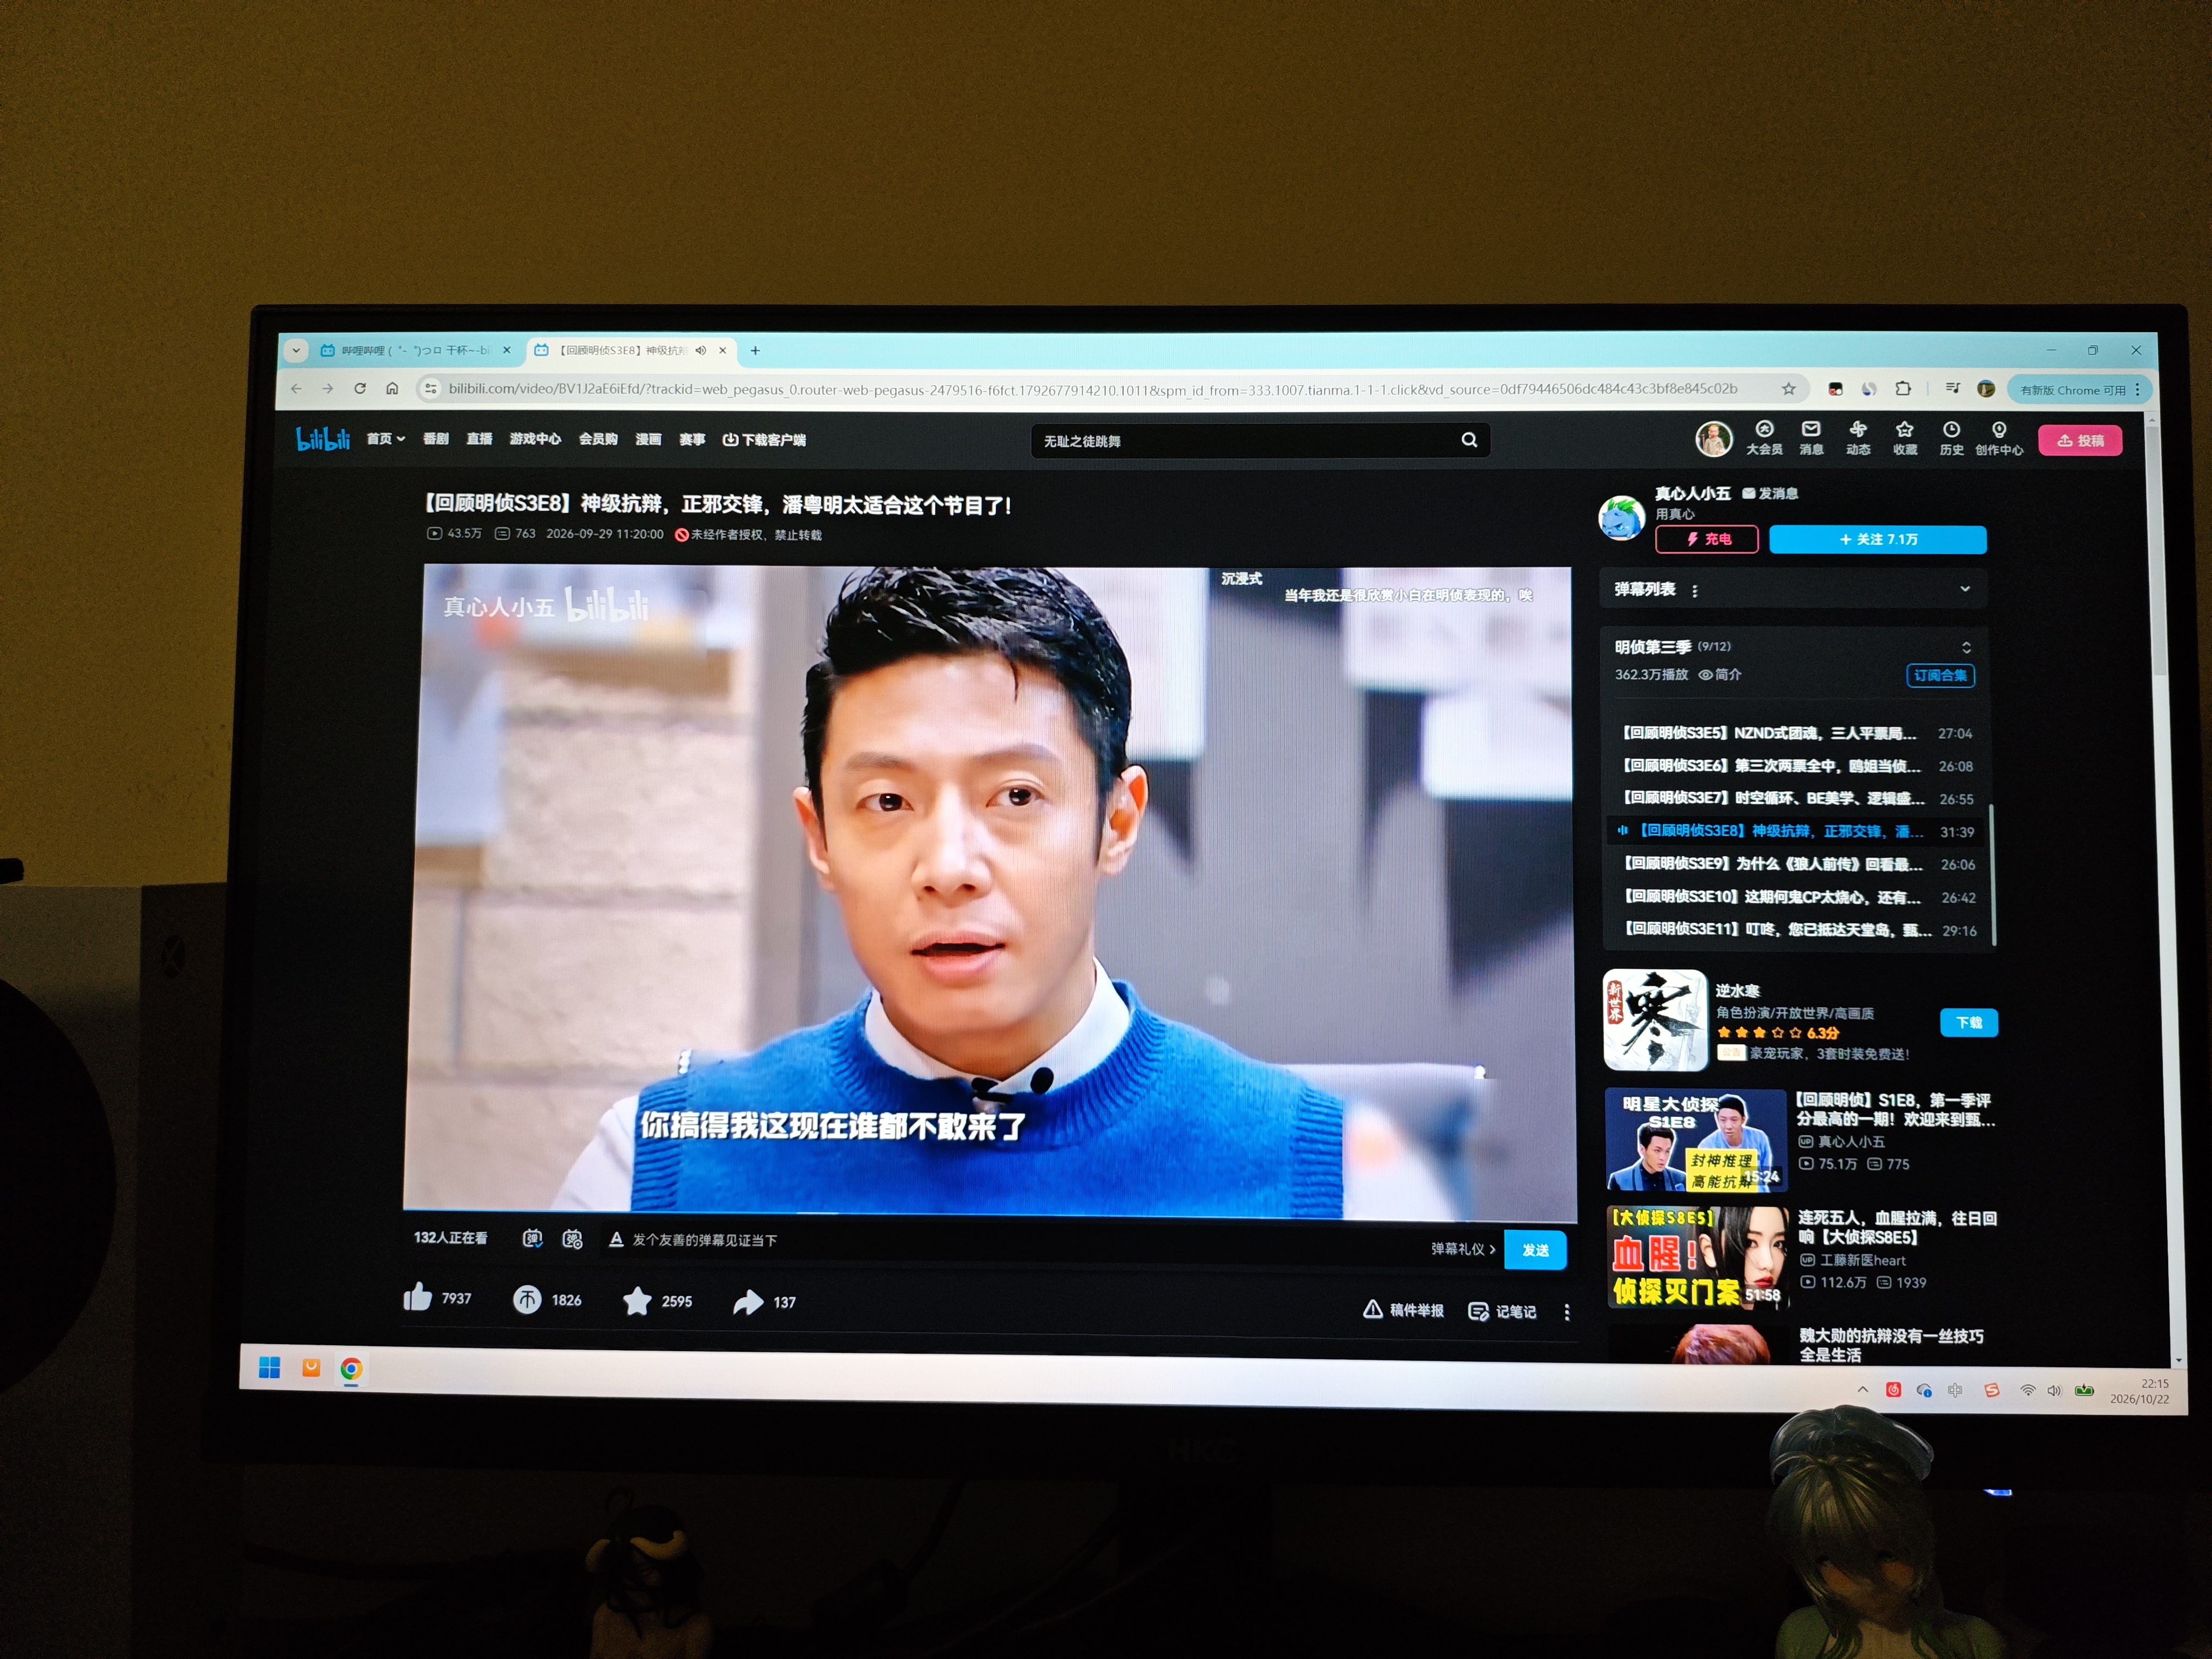
Task: Click the bilibili logo in the header
Action: point(323,438)
